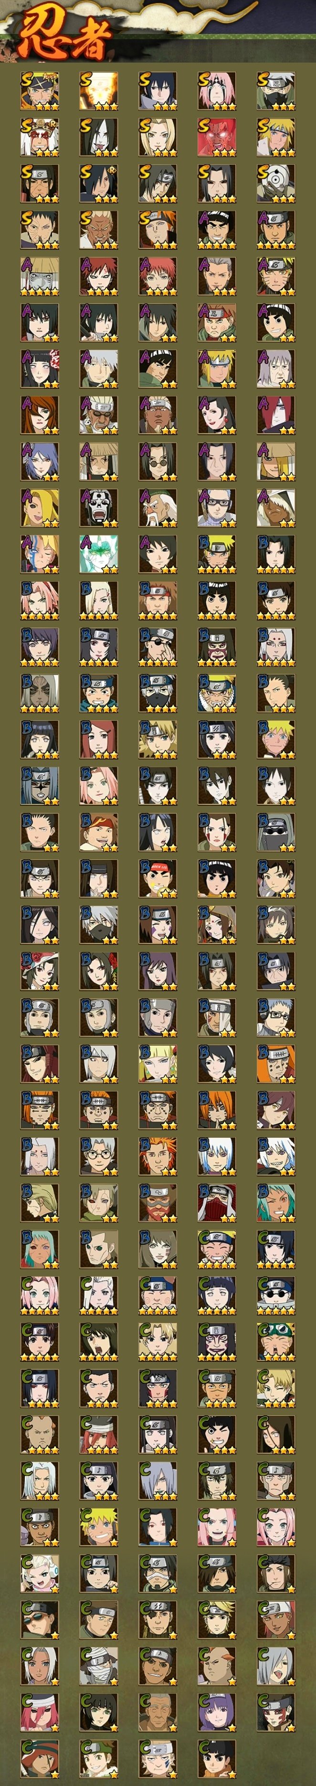Select the S-rank pale Orochimaru portrait
Image resolution: width=316 pixels, height=1786 pixels.
pyautogui.click(x=98, y=137)
